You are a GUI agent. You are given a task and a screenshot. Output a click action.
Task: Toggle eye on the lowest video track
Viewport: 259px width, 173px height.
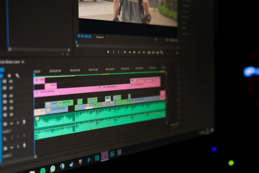[x=11, y=114]
